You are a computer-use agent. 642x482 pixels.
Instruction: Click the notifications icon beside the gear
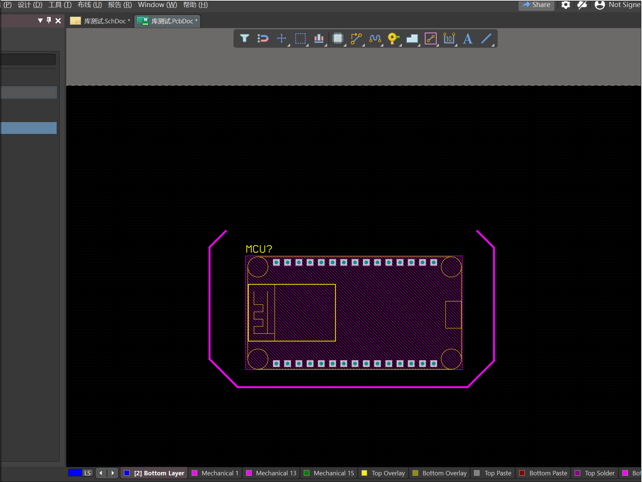[x=582, y=5]
